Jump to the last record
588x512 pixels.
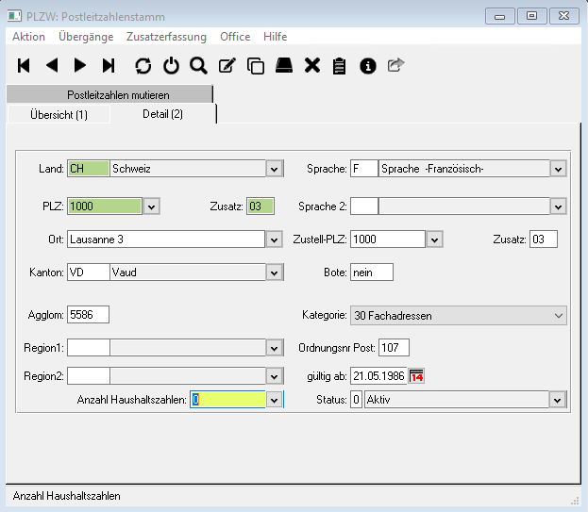click(109, 65)
